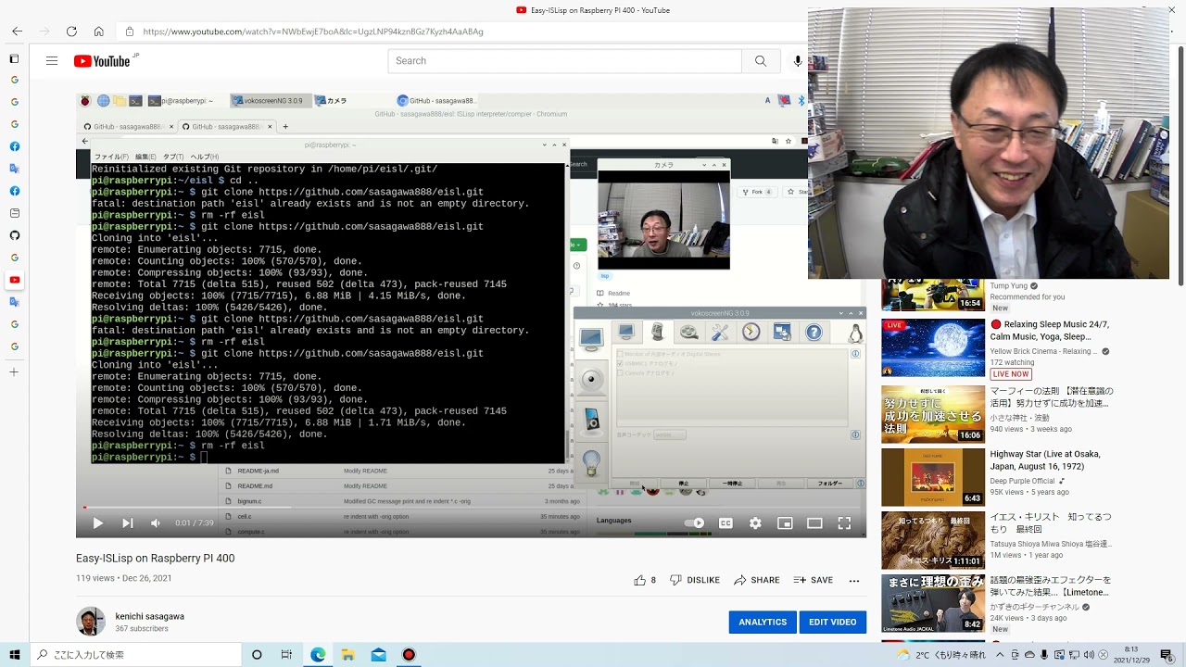Toggle the autoplay switch
The image size is (1186, 667).
click(694, 523)
